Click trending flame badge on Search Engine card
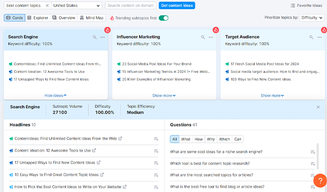The width and height of the screenshot is (327, 192). pyautogui.click(x=108, y=30)
